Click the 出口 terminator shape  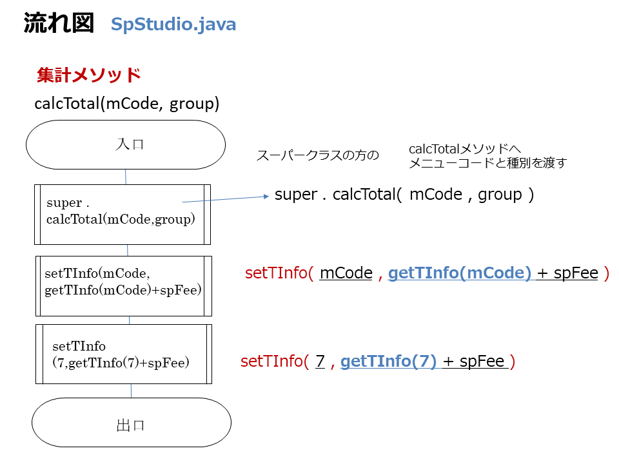tap(132, 422)
